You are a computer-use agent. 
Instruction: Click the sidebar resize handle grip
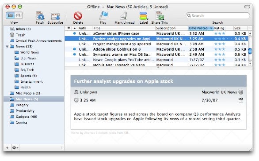pyautogui.click(x=62, y=148)
